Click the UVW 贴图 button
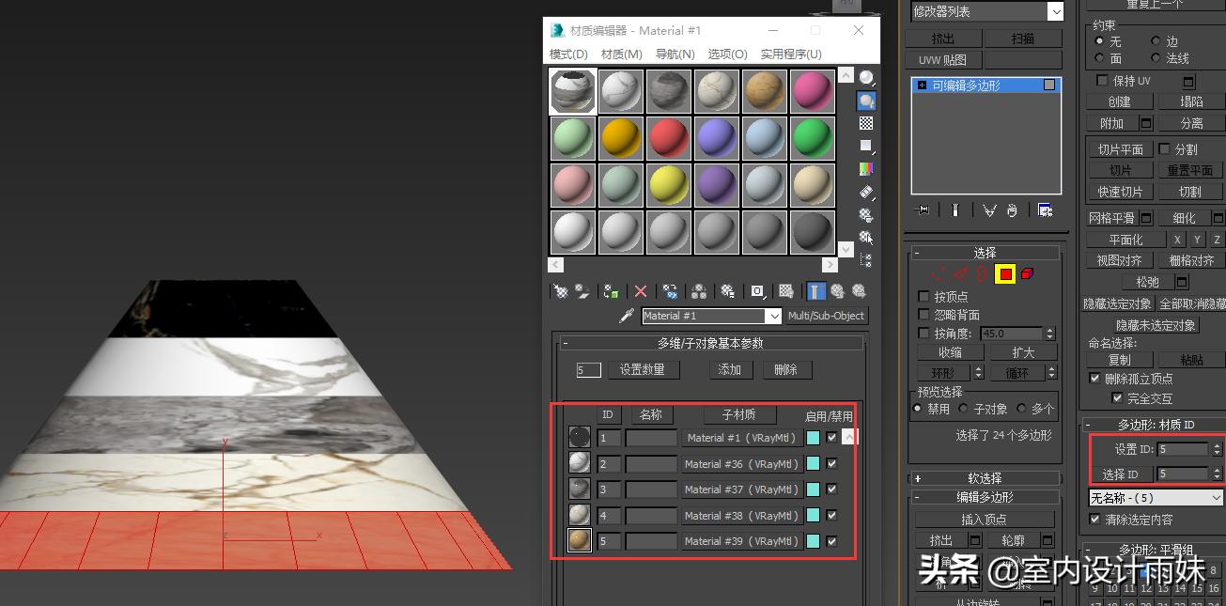 945,59
